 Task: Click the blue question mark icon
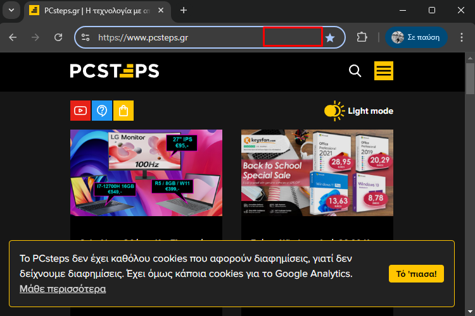coord(102,111)
